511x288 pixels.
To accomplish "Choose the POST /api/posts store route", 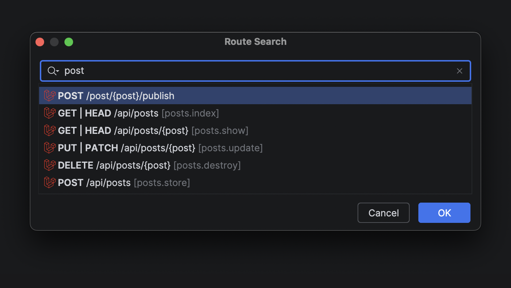I will pos(124,183).
